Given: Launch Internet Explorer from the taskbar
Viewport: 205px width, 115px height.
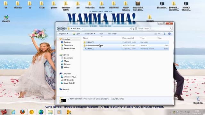Looking at the screenshot, I should point(13,112).
